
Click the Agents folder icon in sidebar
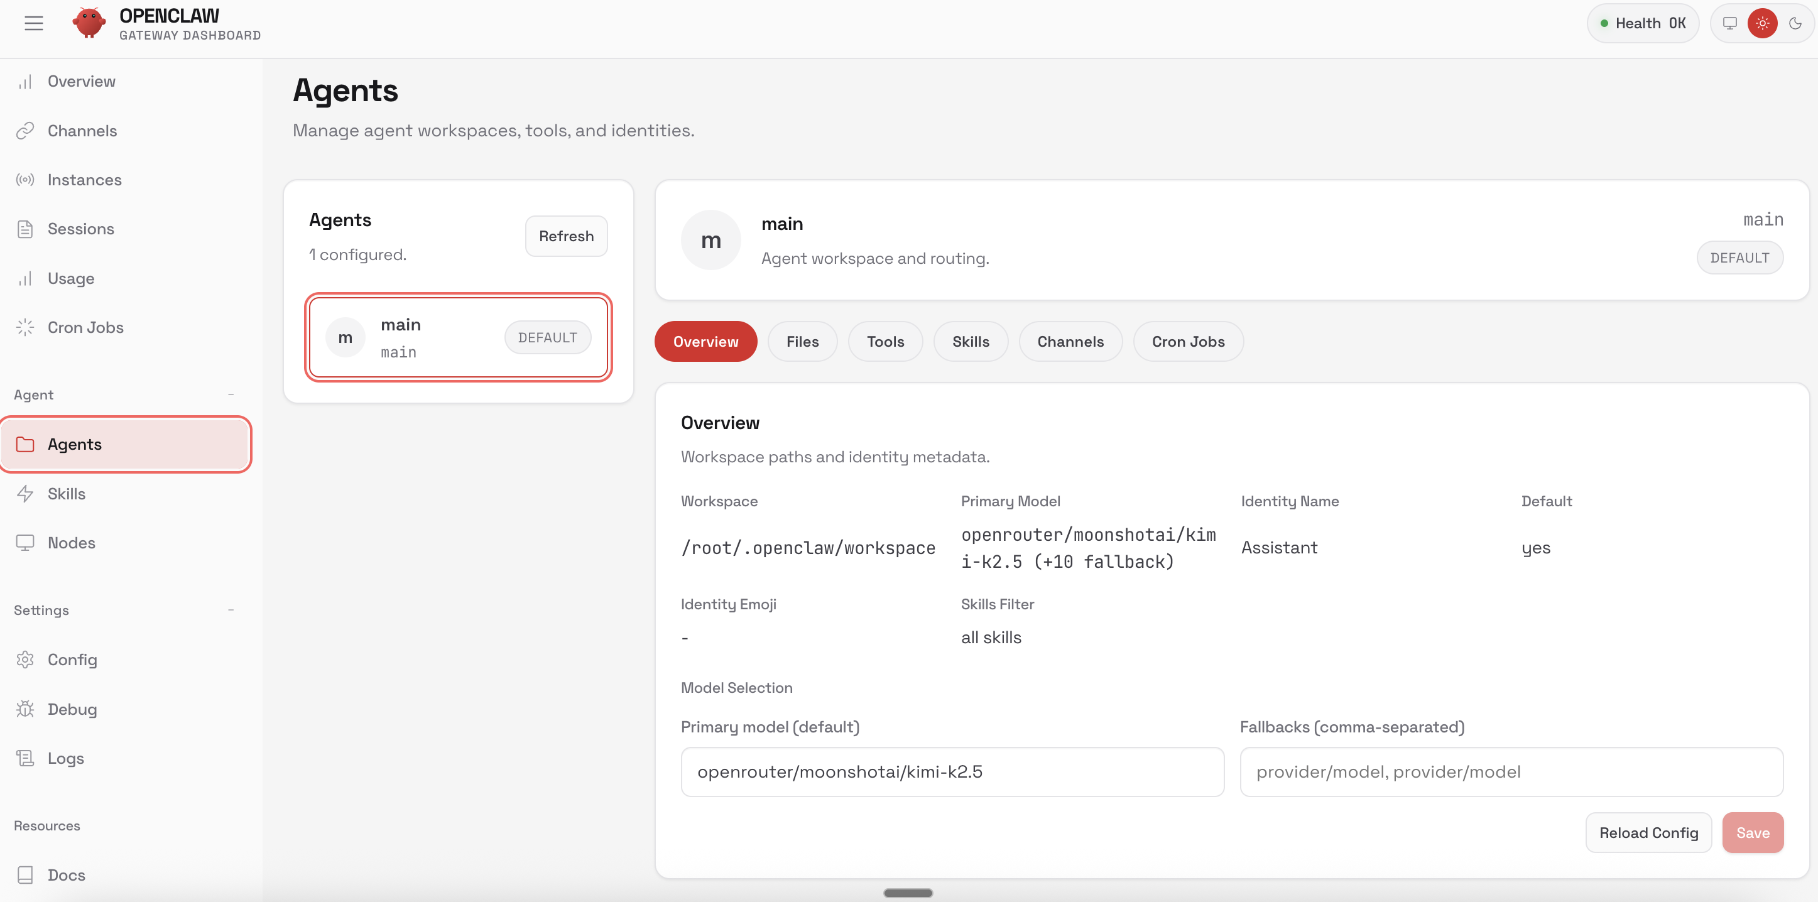[x=25, y=444]
